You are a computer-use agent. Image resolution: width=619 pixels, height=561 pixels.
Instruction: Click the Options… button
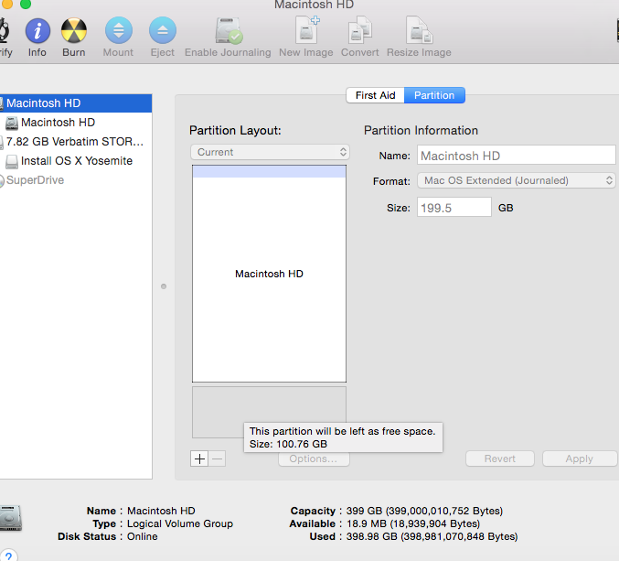tap(314, 459)
